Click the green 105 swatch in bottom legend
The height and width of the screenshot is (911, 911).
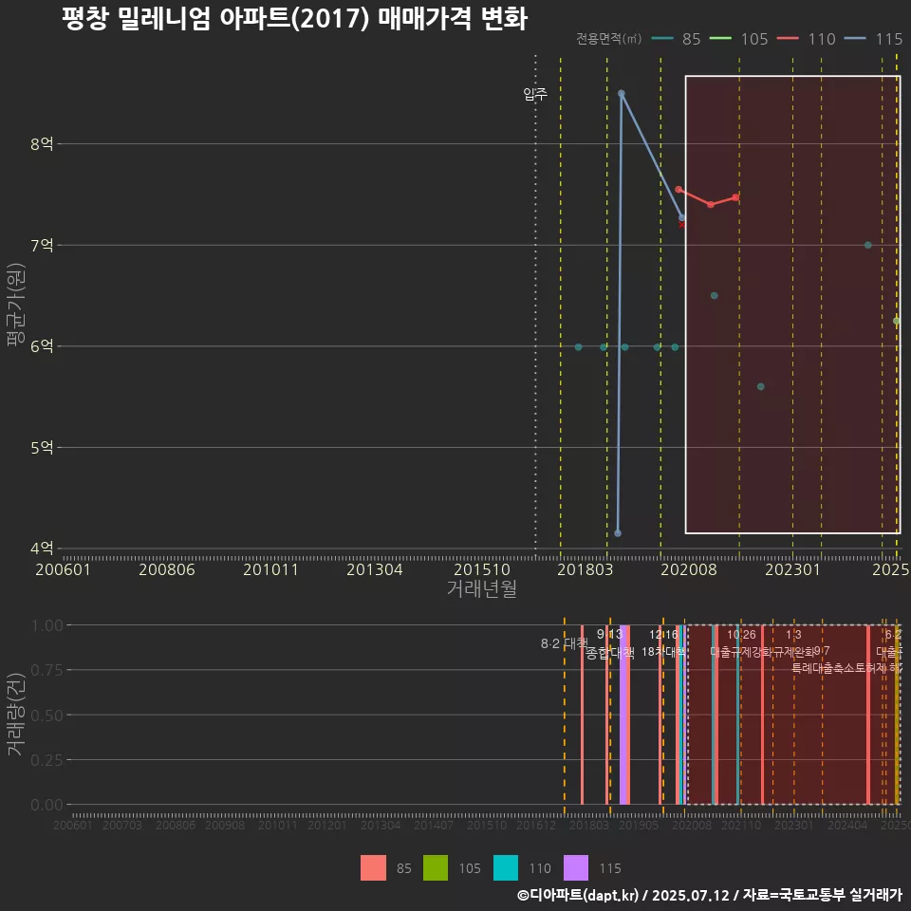pyautogui.click(x=436, y=868)
